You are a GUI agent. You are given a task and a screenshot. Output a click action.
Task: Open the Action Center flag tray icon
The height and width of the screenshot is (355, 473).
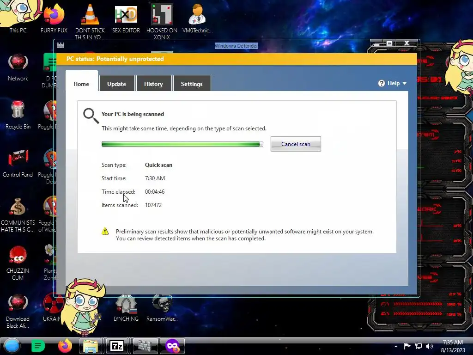pos(407,346)
